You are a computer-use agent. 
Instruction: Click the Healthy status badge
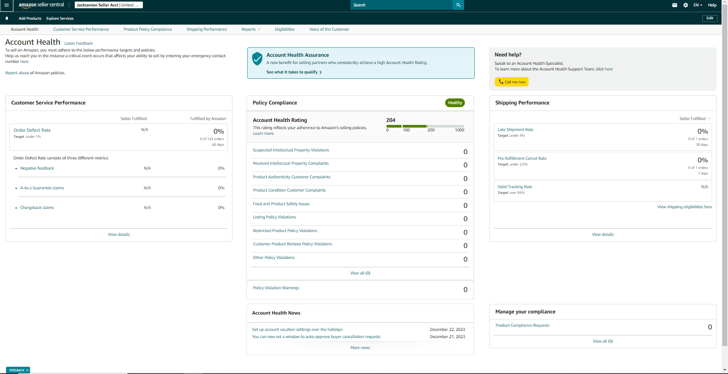pos(455,103)
